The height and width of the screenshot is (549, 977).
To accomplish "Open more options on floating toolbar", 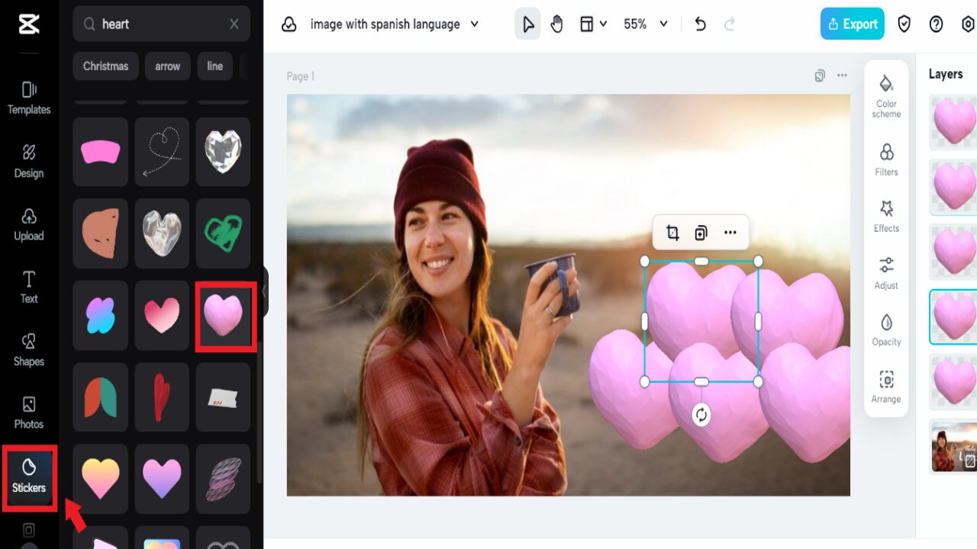I will [x=730, y=233].
